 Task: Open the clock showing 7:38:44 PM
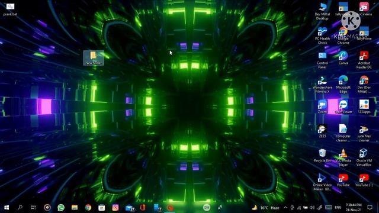[x=353, y=208]
